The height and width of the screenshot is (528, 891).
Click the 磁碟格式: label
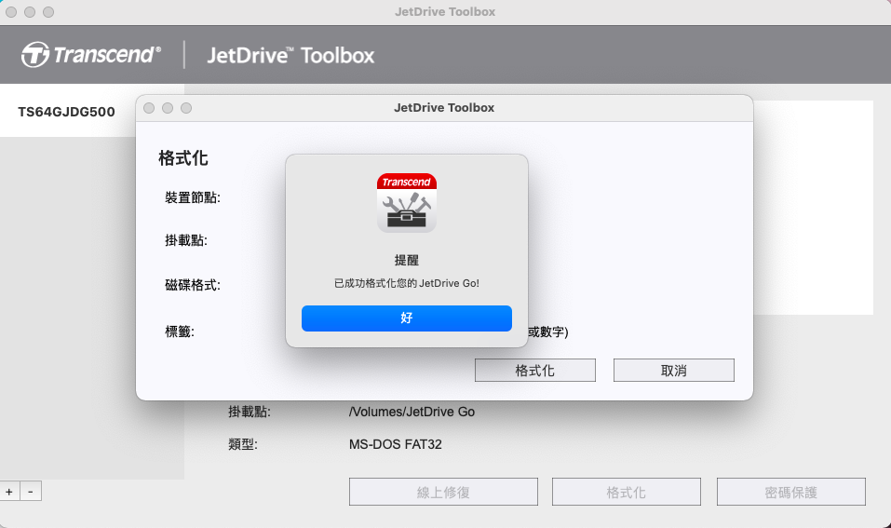click(193, 285)
